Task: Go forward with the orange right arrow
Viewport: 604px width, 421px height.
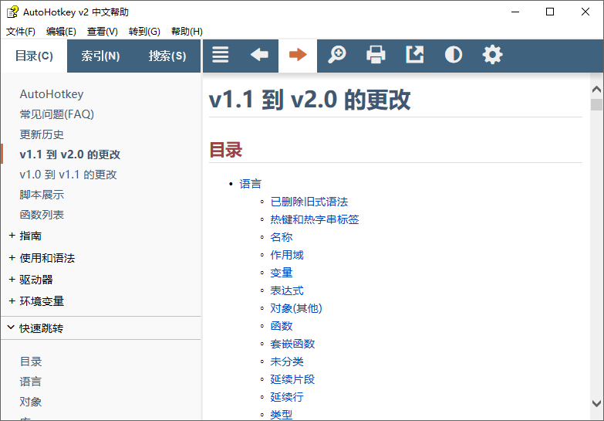Action: point(298,55)
